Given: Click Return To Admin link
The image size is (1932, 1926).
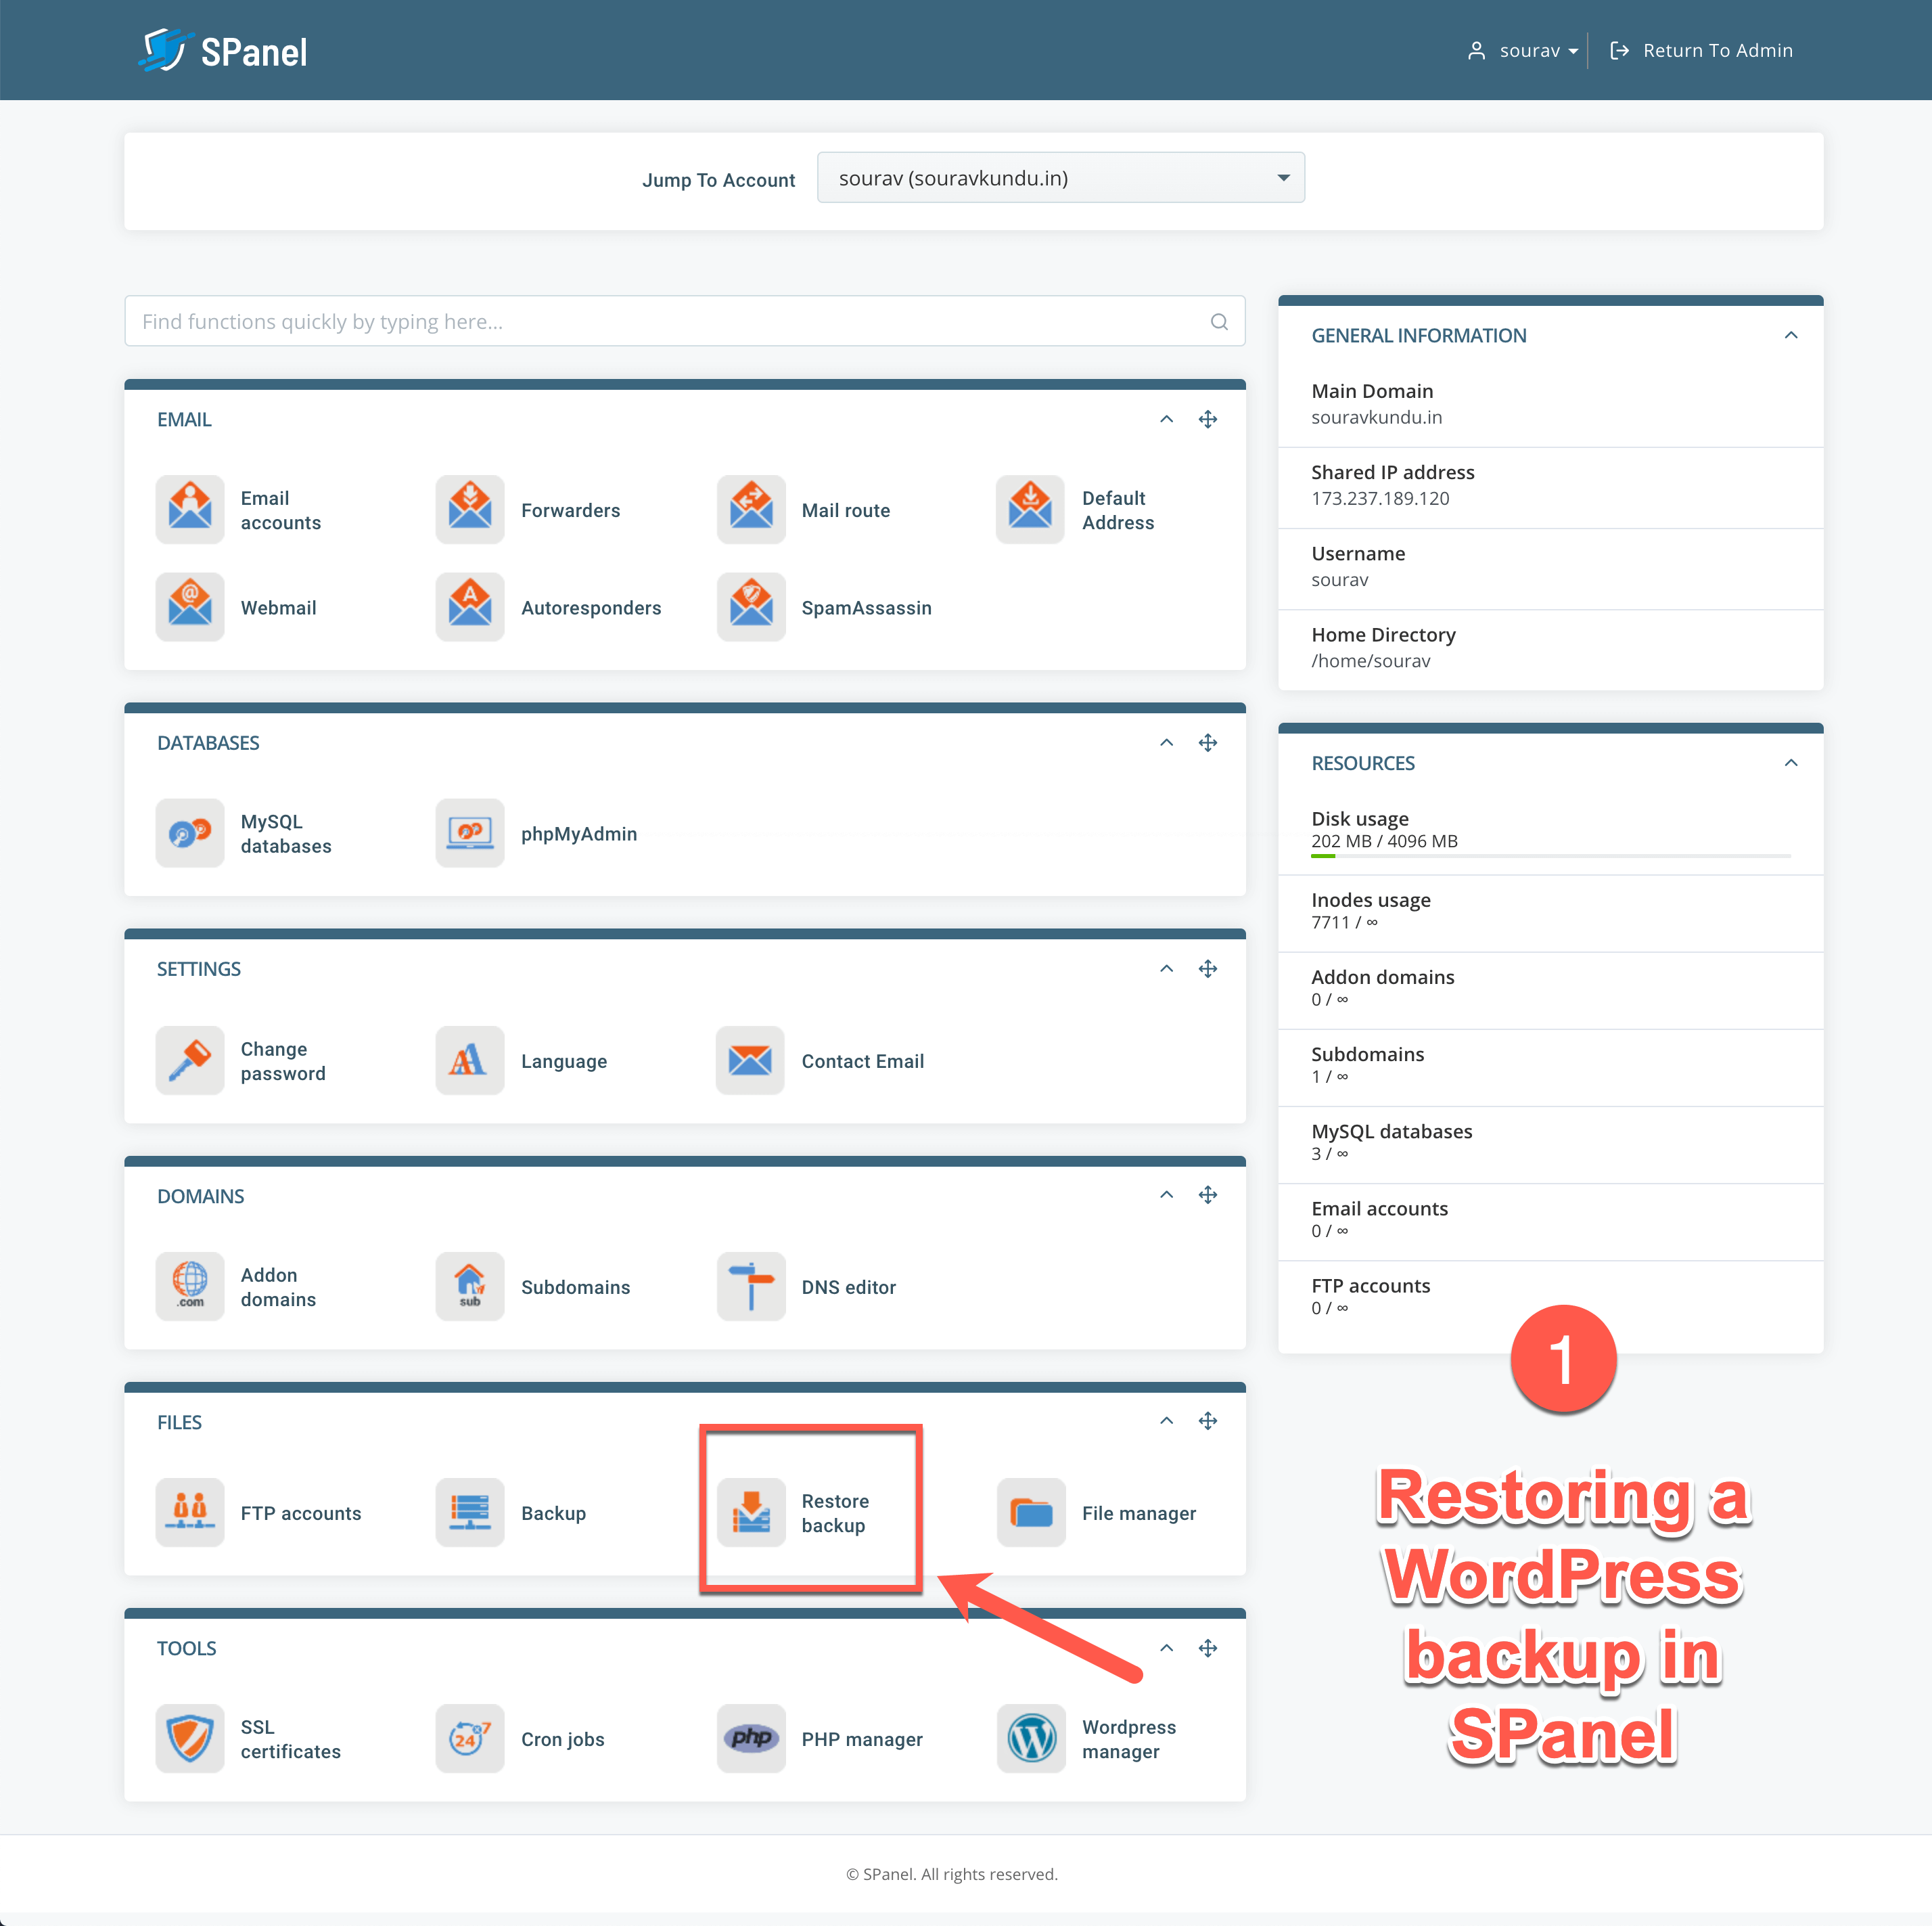Looking at the screenshot, I should tap(1701, 51).
